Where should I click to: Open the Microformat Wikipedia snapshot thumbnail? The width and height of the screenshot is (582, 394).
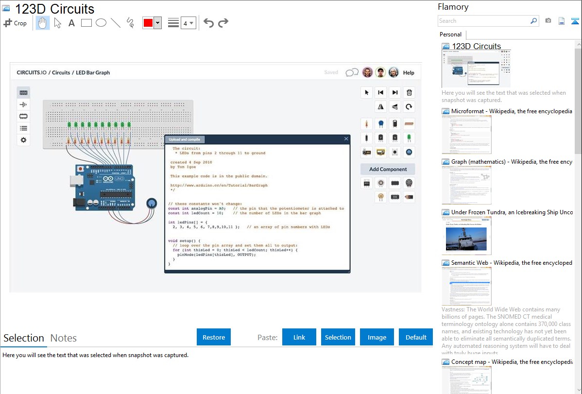(466, 135)
